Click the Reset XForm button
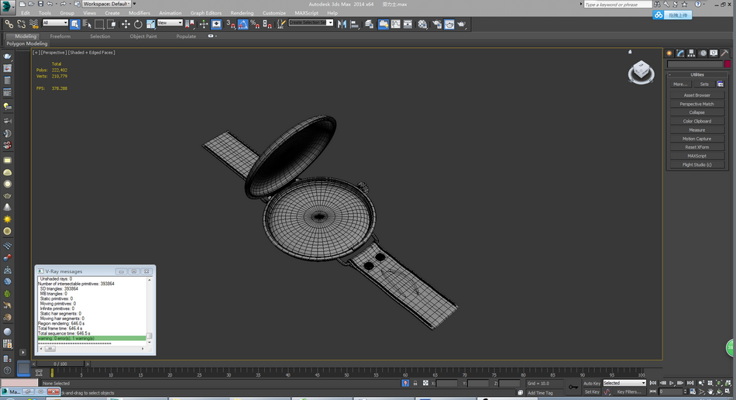Image resolution: width=736 pixels, height=400 pixels. (696, 147)
